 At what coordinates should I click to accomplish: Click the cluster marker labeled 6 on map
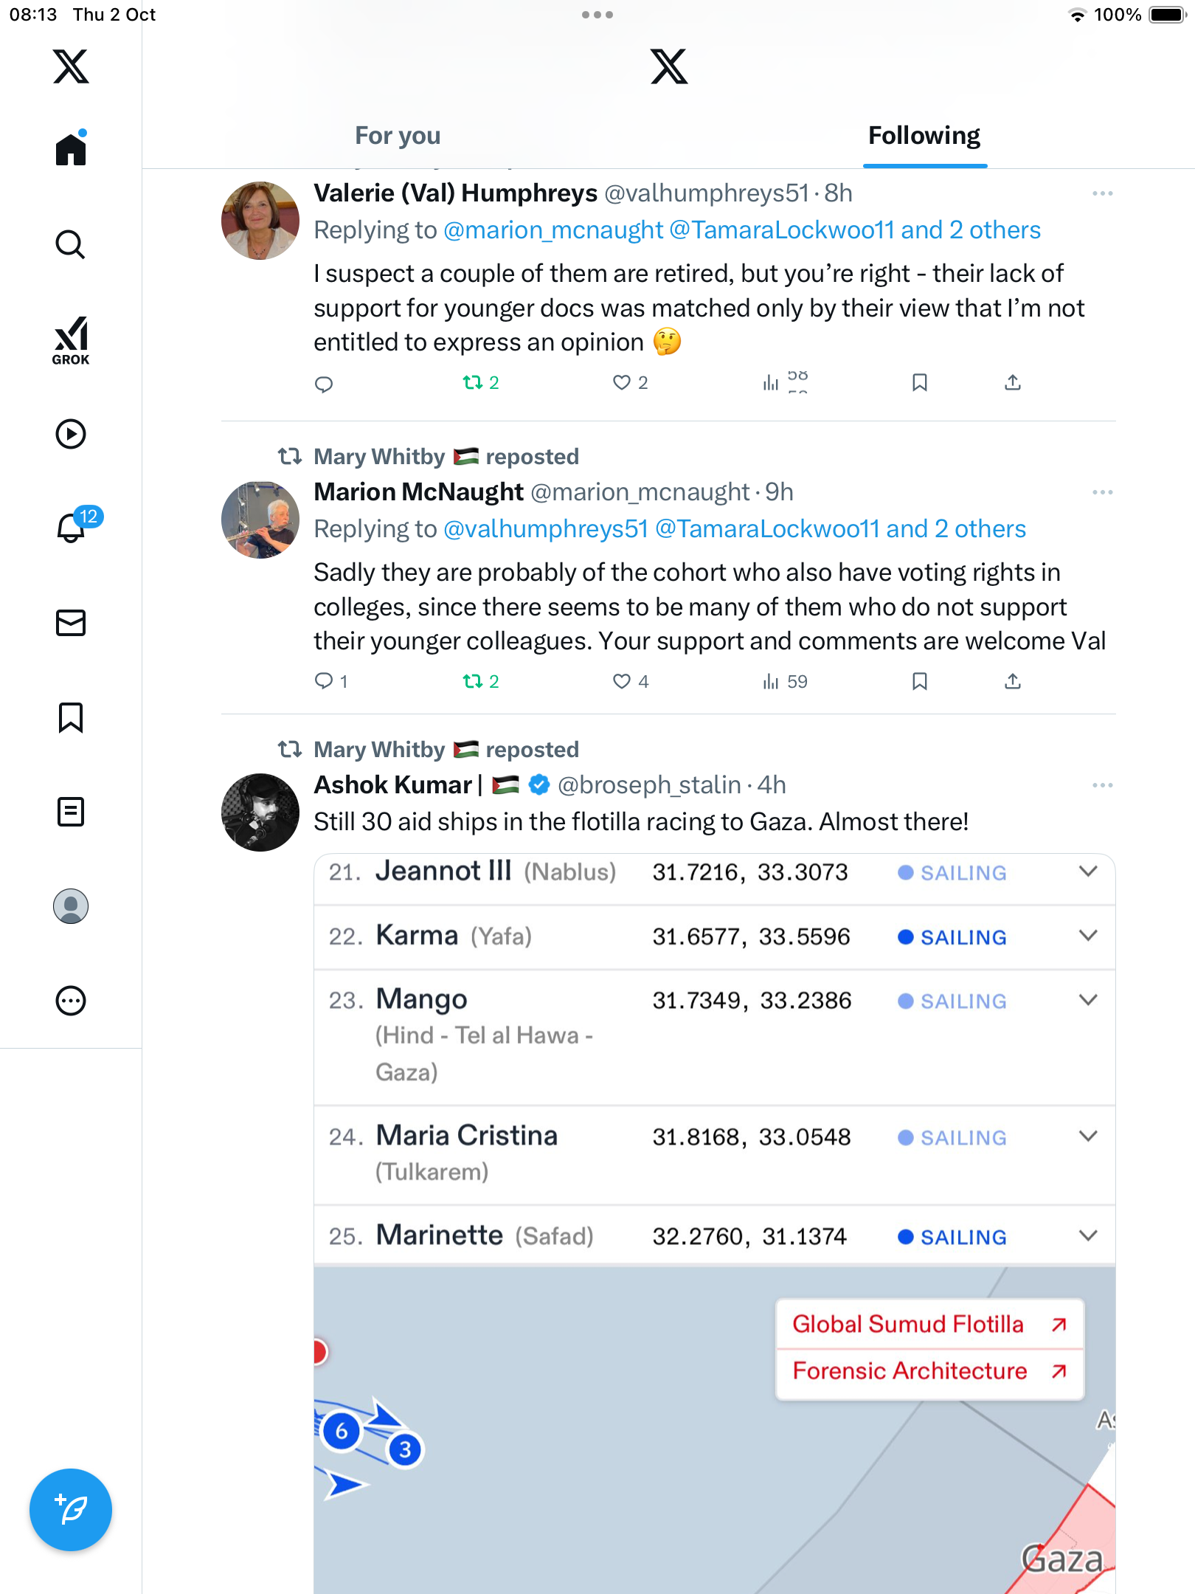coord(342,1432)
